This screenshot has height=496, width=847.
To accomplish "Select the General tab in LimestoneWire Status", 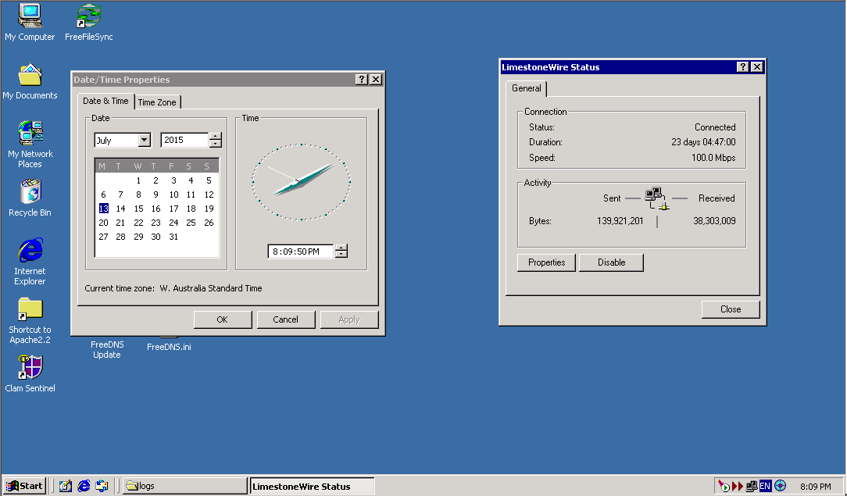I will [526, 88].
